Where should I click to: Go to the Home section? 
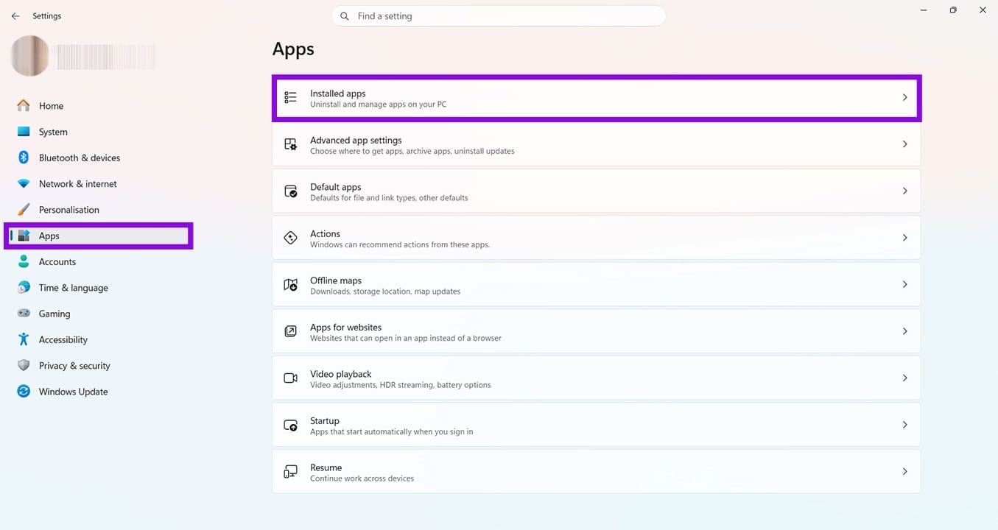(x=51, y=106)
